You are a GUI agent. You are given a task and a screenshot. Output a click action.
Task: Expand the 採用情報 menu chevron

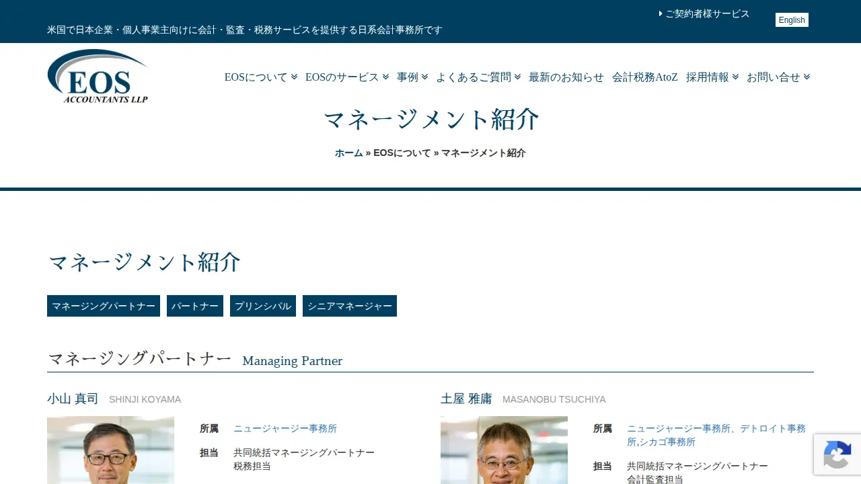click(735, 77)
